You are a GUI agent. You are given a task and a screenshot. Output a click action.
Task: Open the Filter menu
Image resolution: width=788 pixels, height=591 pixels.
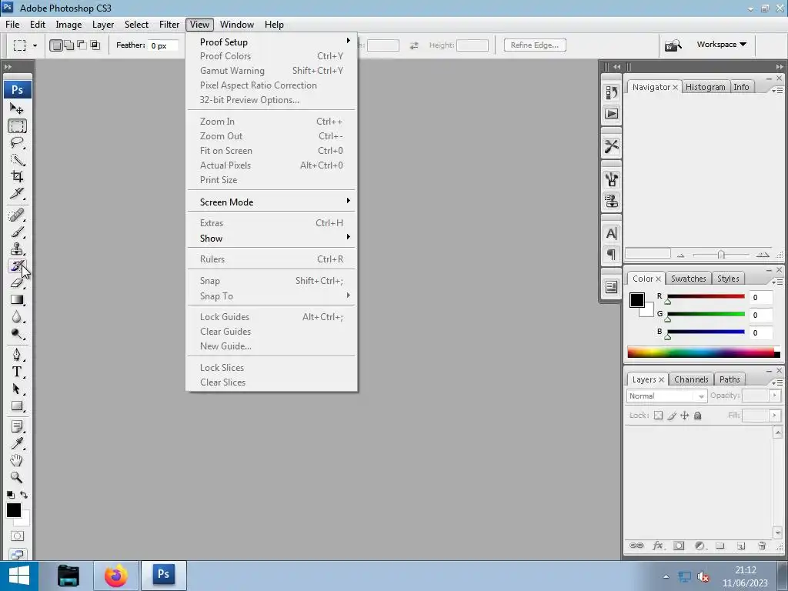pos(169,25)
